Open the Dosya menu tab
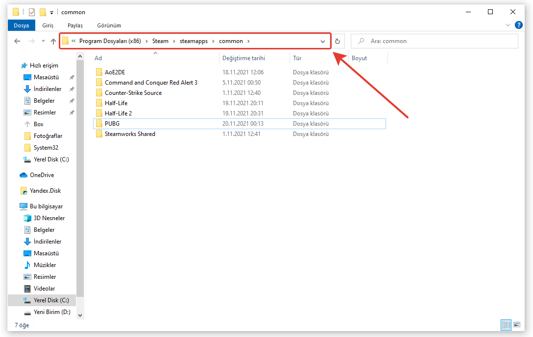Image resolution: width=533 pixels, height=337 pixels. 21,25
